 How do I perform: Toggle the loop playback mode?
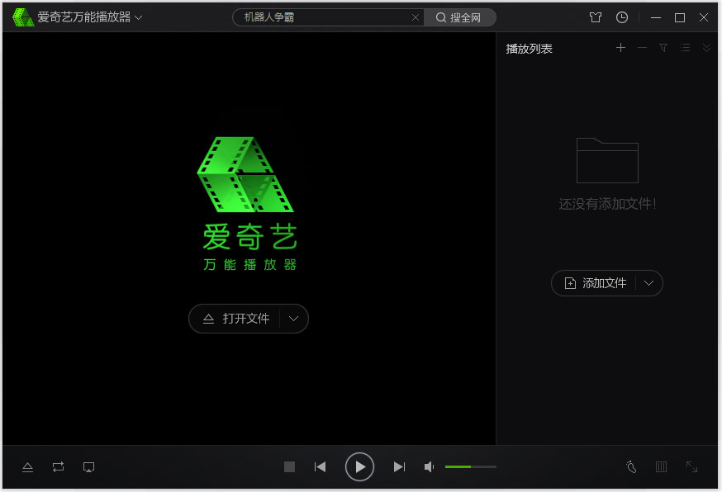(x=58, y=467)
